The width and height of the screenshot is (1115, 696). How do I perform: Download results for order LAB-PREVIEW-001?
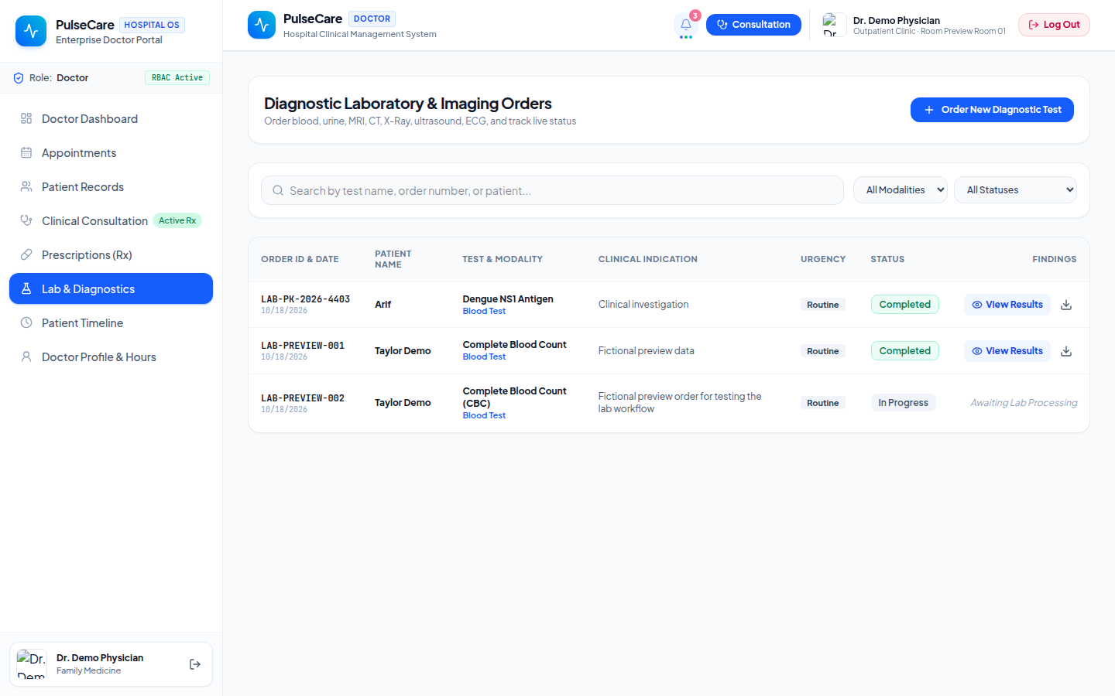[1066, 351]
